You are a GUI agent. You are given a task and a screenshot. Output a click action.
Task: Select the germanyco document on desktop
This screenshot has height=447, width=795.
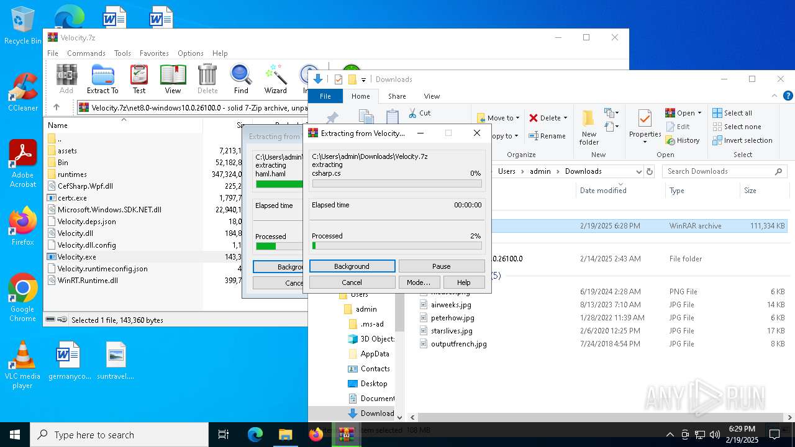pyautogui.click(x=68, y=360)
